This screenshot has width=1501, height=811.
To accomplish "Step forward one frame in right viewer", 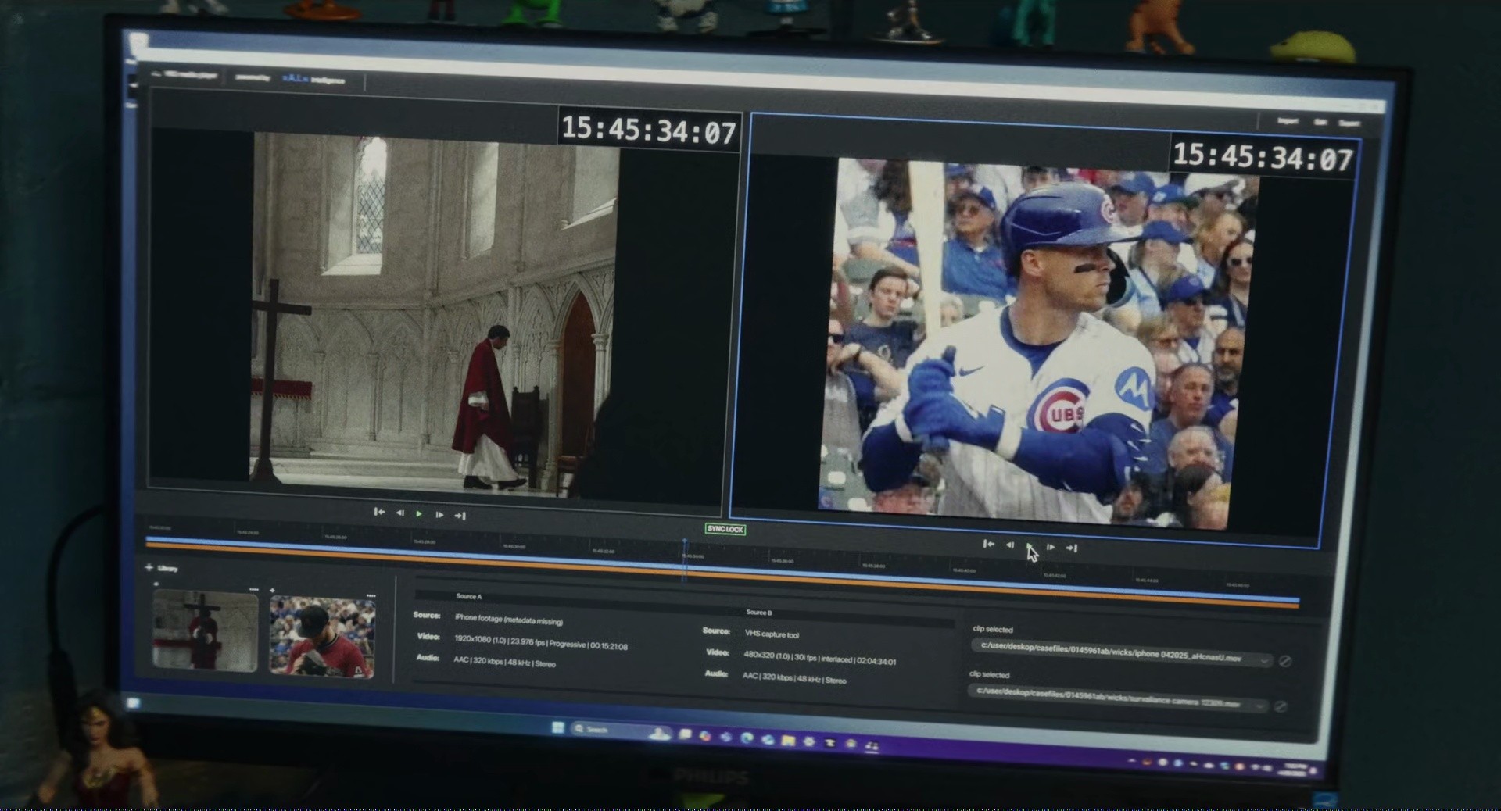I will (1051, 547).
